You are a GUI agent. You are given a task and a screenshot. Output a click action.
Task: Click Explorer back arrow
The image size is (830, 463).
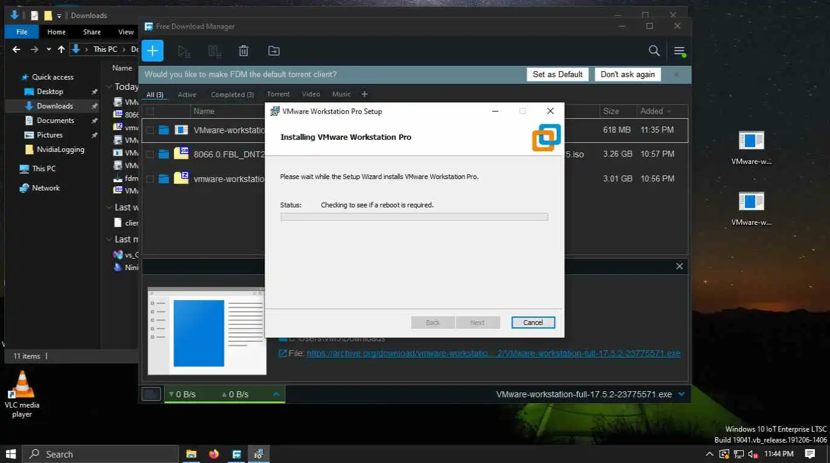coord(16,49)
